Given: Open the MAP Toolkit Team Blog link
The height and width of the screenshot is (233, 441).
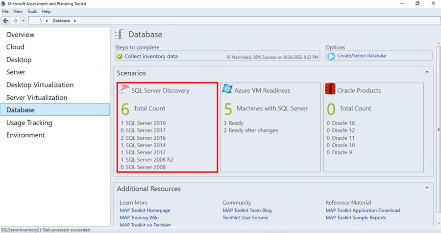Looking at the screenshot, I should coord(247,211).
